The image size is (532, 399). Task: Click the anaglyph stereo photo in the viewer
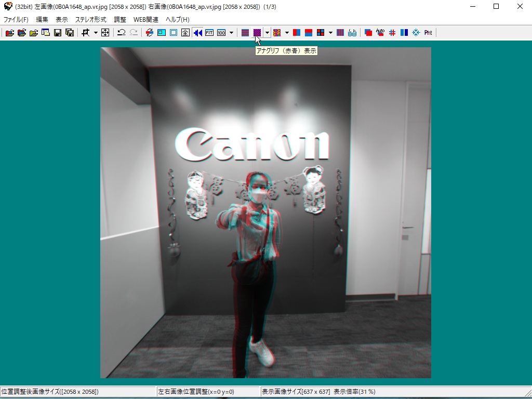tap(265, 212)
